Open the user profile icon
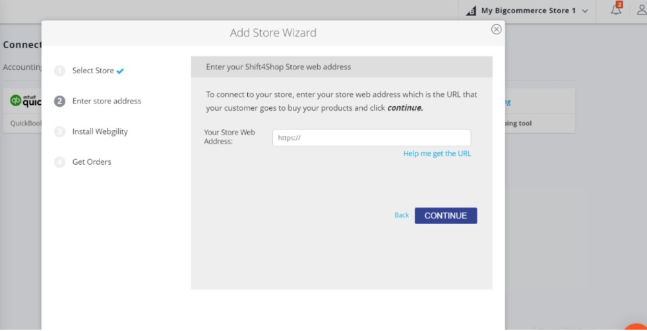 click(x=642, y=11)
